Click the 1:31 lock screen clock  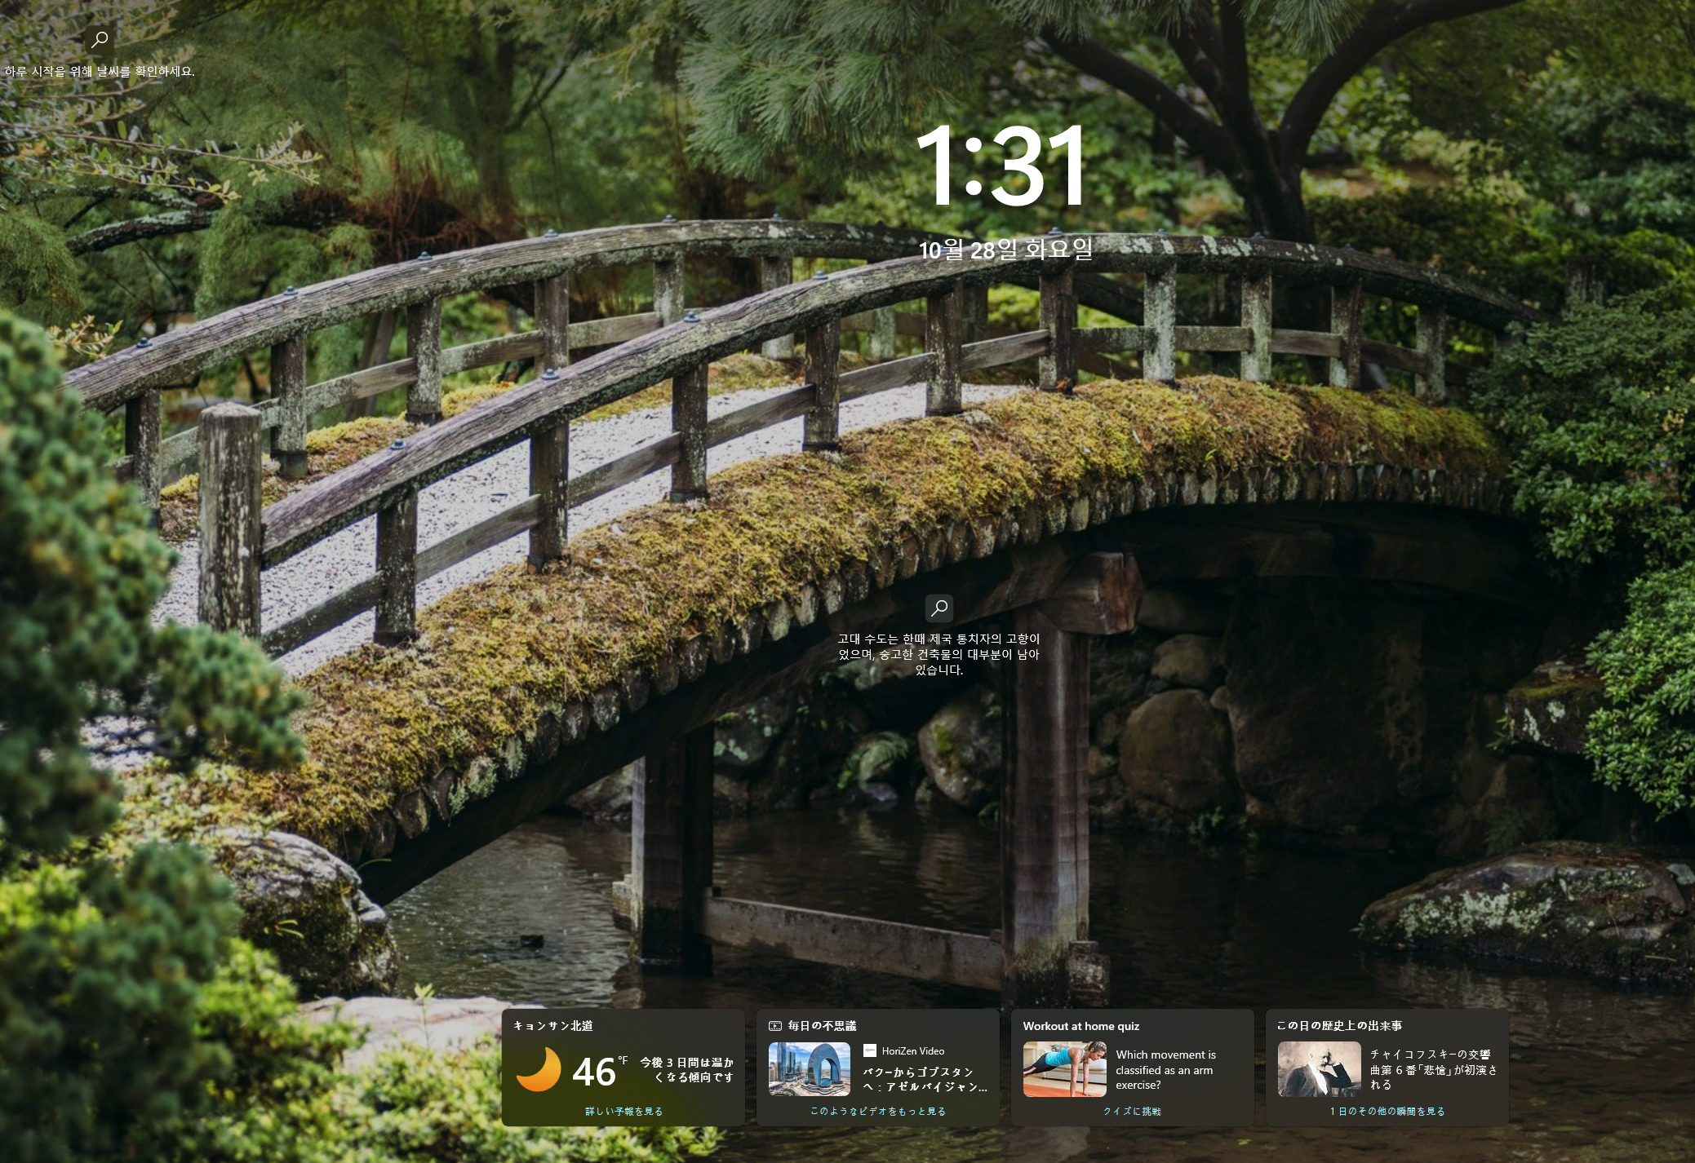1001,166
